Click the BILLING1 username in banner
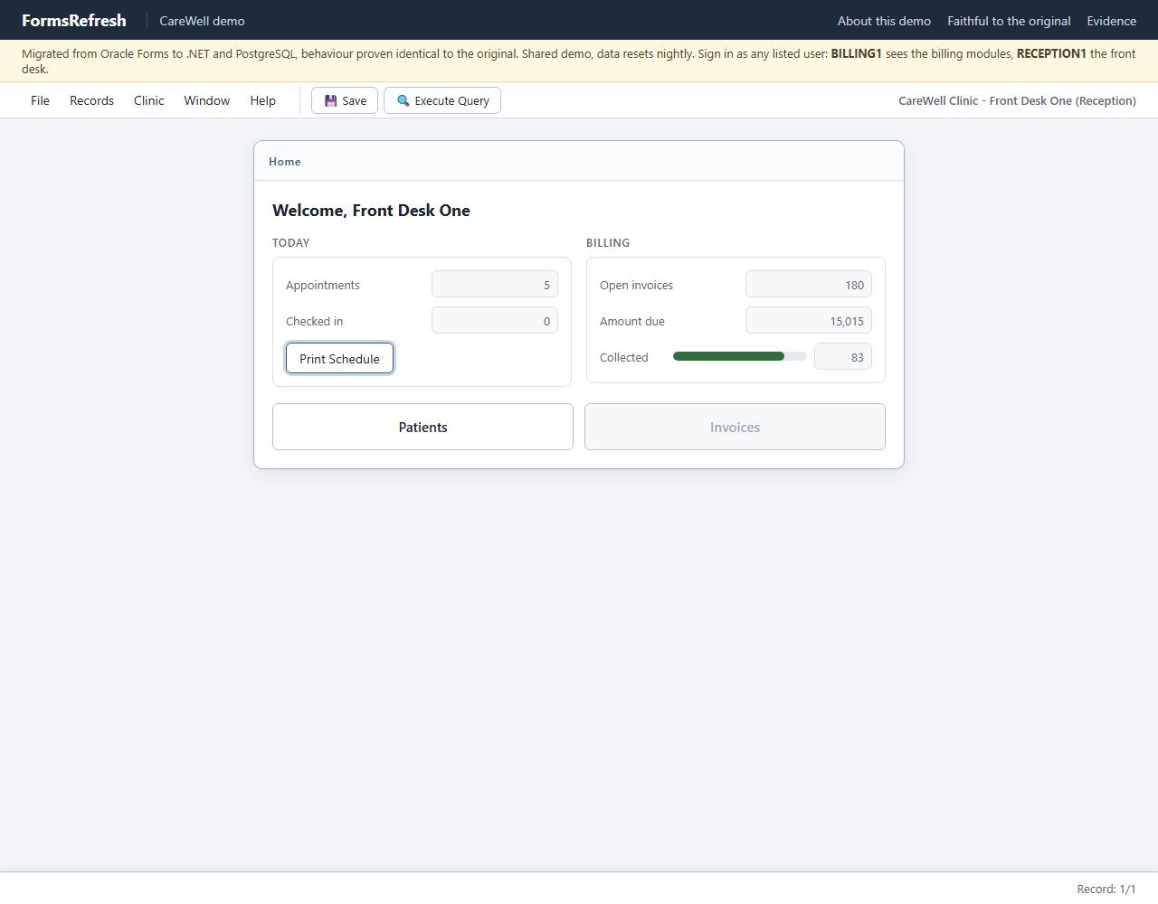 [x=856, y=53]
